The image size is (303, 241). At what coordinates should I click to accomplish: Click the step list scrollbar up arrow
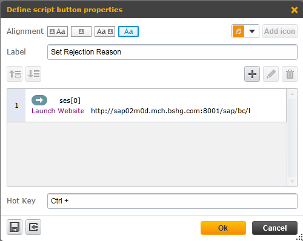[292, 94]
